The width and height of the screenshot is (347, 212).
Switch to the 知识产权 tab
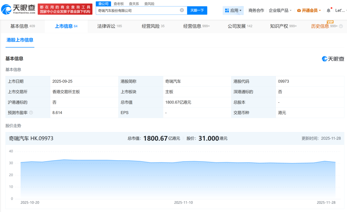[x=279, y=26]
